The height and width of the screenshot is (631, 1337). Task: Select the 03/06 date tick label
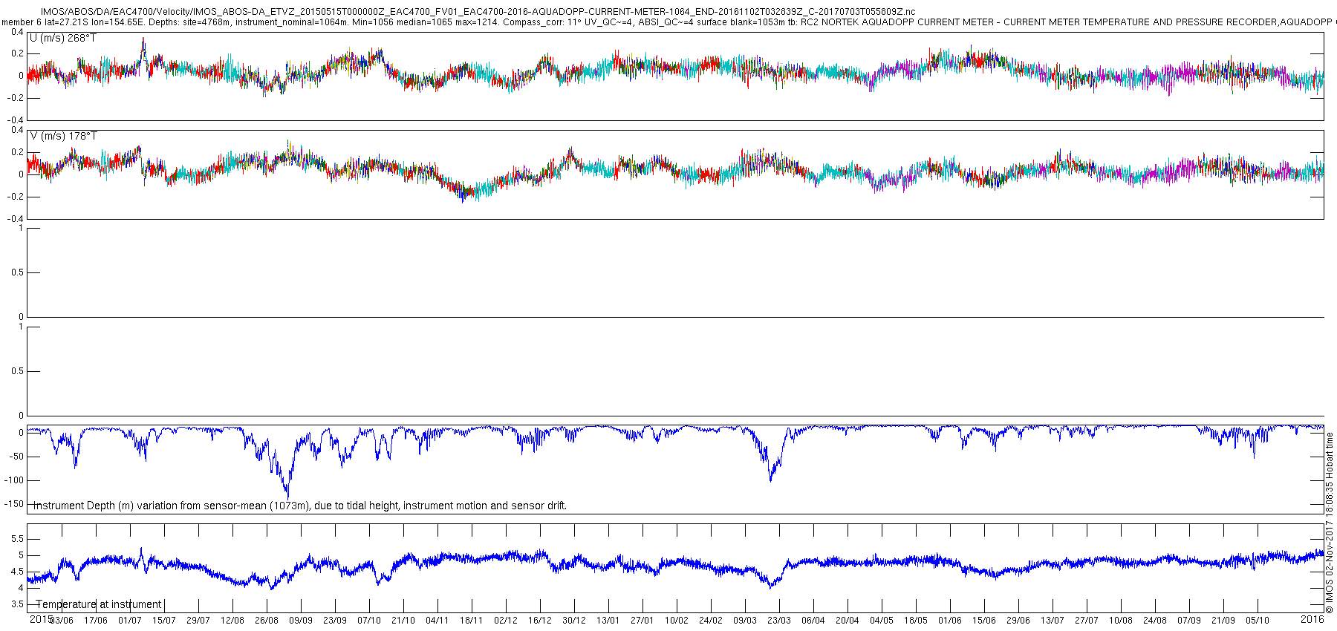62,621
